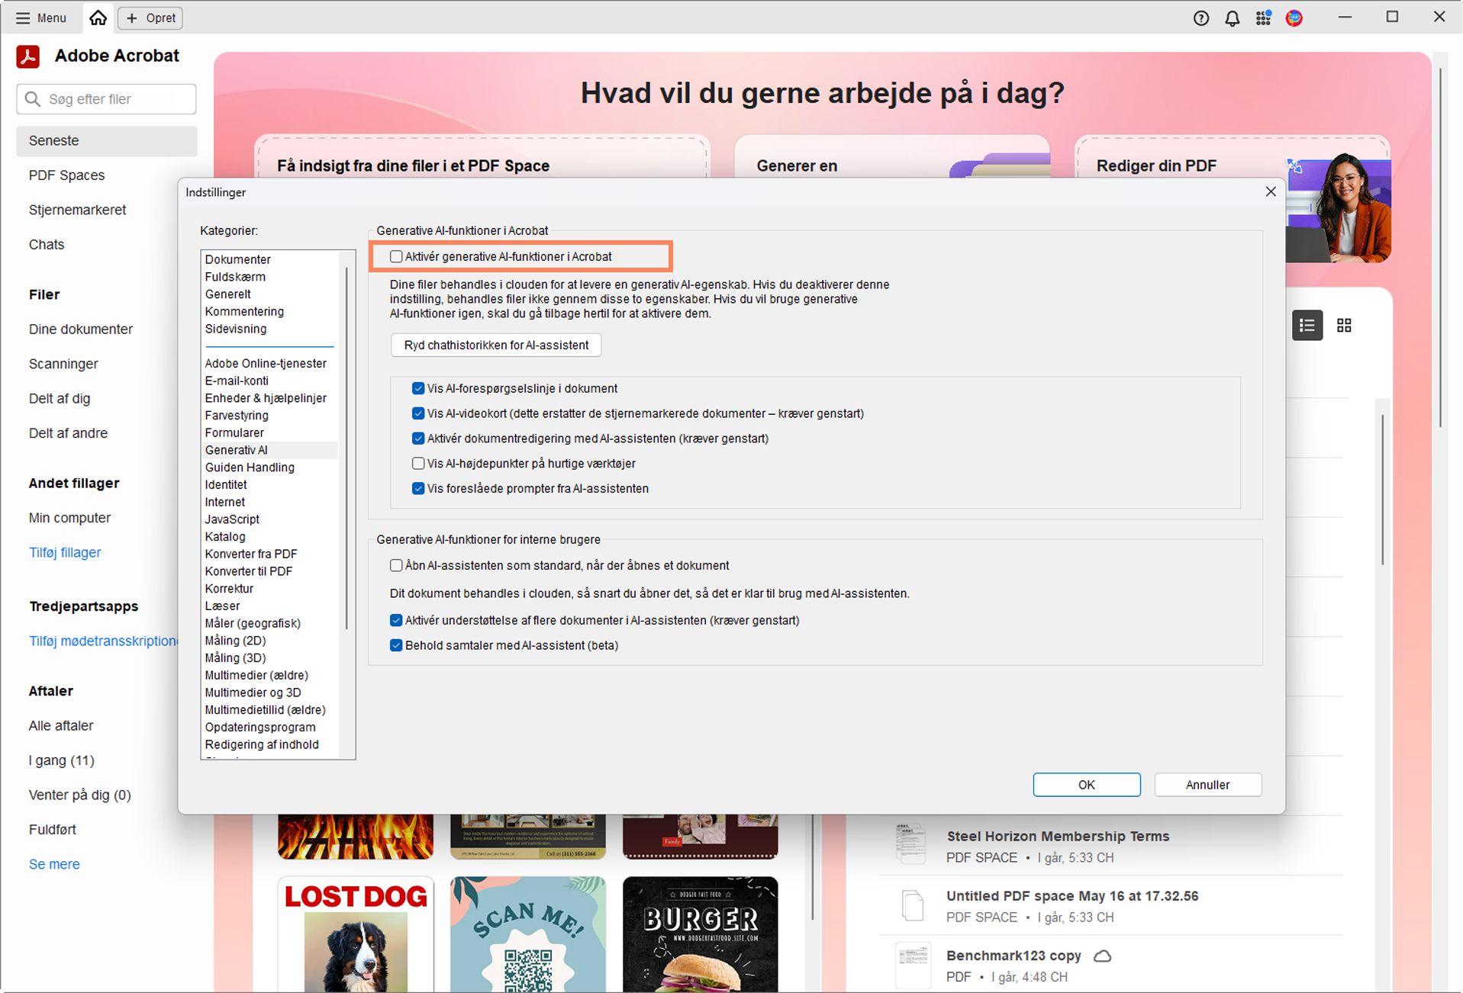Open Scanninger in sidebar

pos(63,365)
